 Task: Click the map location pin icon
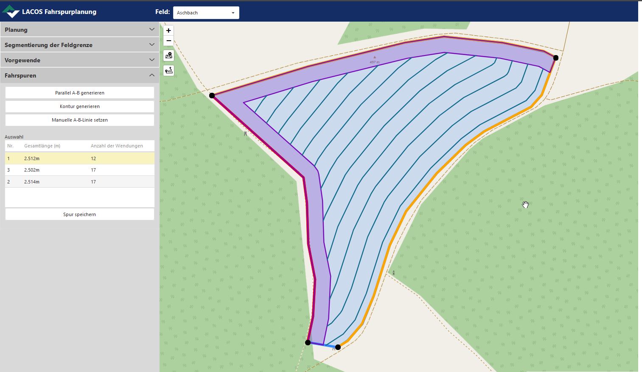pos(168,56)
